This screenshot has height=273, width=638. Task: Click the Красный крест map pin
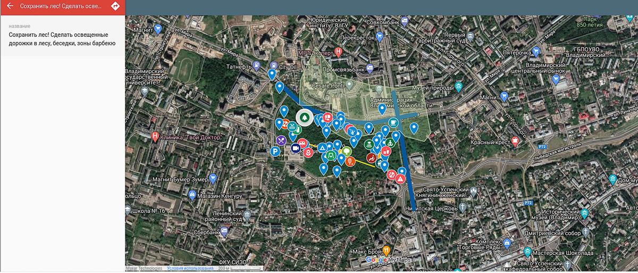(x=515, y=140)
